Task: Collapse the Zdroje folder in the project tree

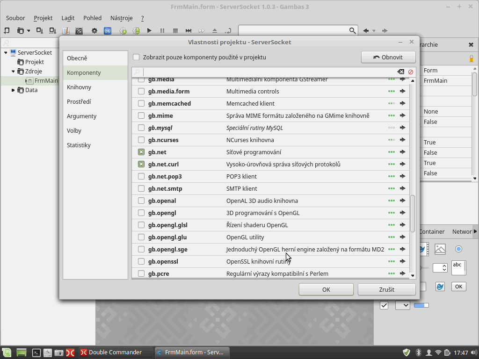Action: pyautogui.click(x=13, y=72)
